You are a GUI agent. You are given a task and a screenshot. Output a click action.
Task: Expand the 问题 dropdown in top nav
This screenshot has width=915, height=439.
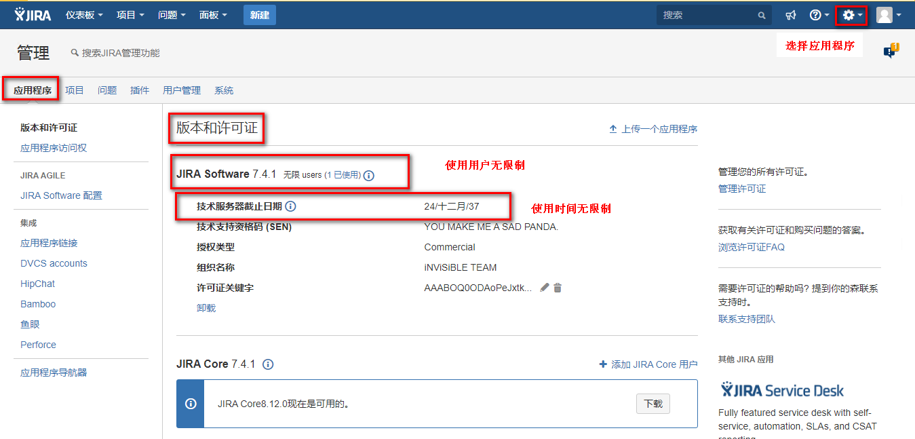(x=172, y=15)
